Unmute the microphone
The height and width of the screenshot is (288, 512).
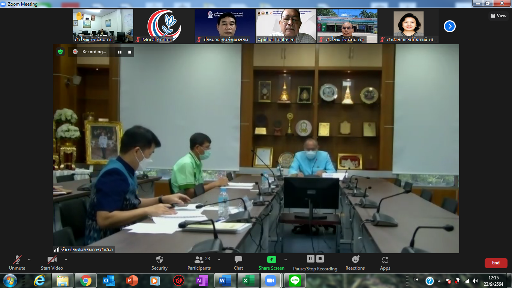pos(17,262)
